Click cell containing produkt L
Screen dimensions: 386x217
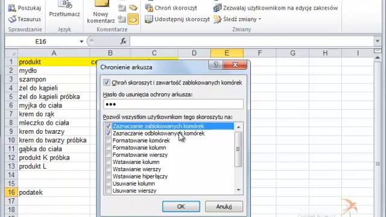pos(54,166)
